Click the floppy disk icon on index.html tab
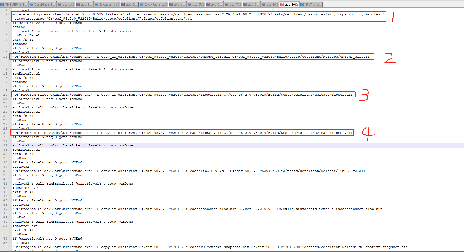The height and width of the screenshot is (252, 464). 96,4
